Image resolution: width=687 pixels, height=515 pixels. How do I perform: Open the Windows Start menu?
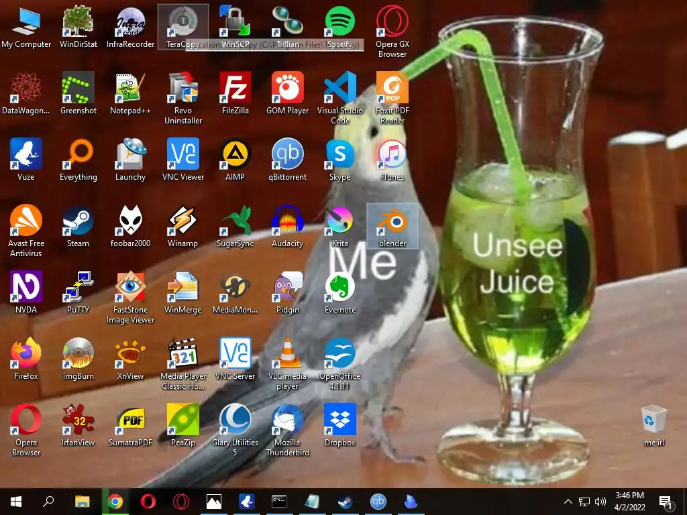click(16, 502)
